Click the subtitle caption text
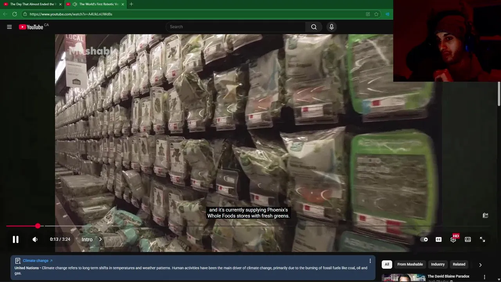This screenshot has height=282, width=501. (248, 213)
